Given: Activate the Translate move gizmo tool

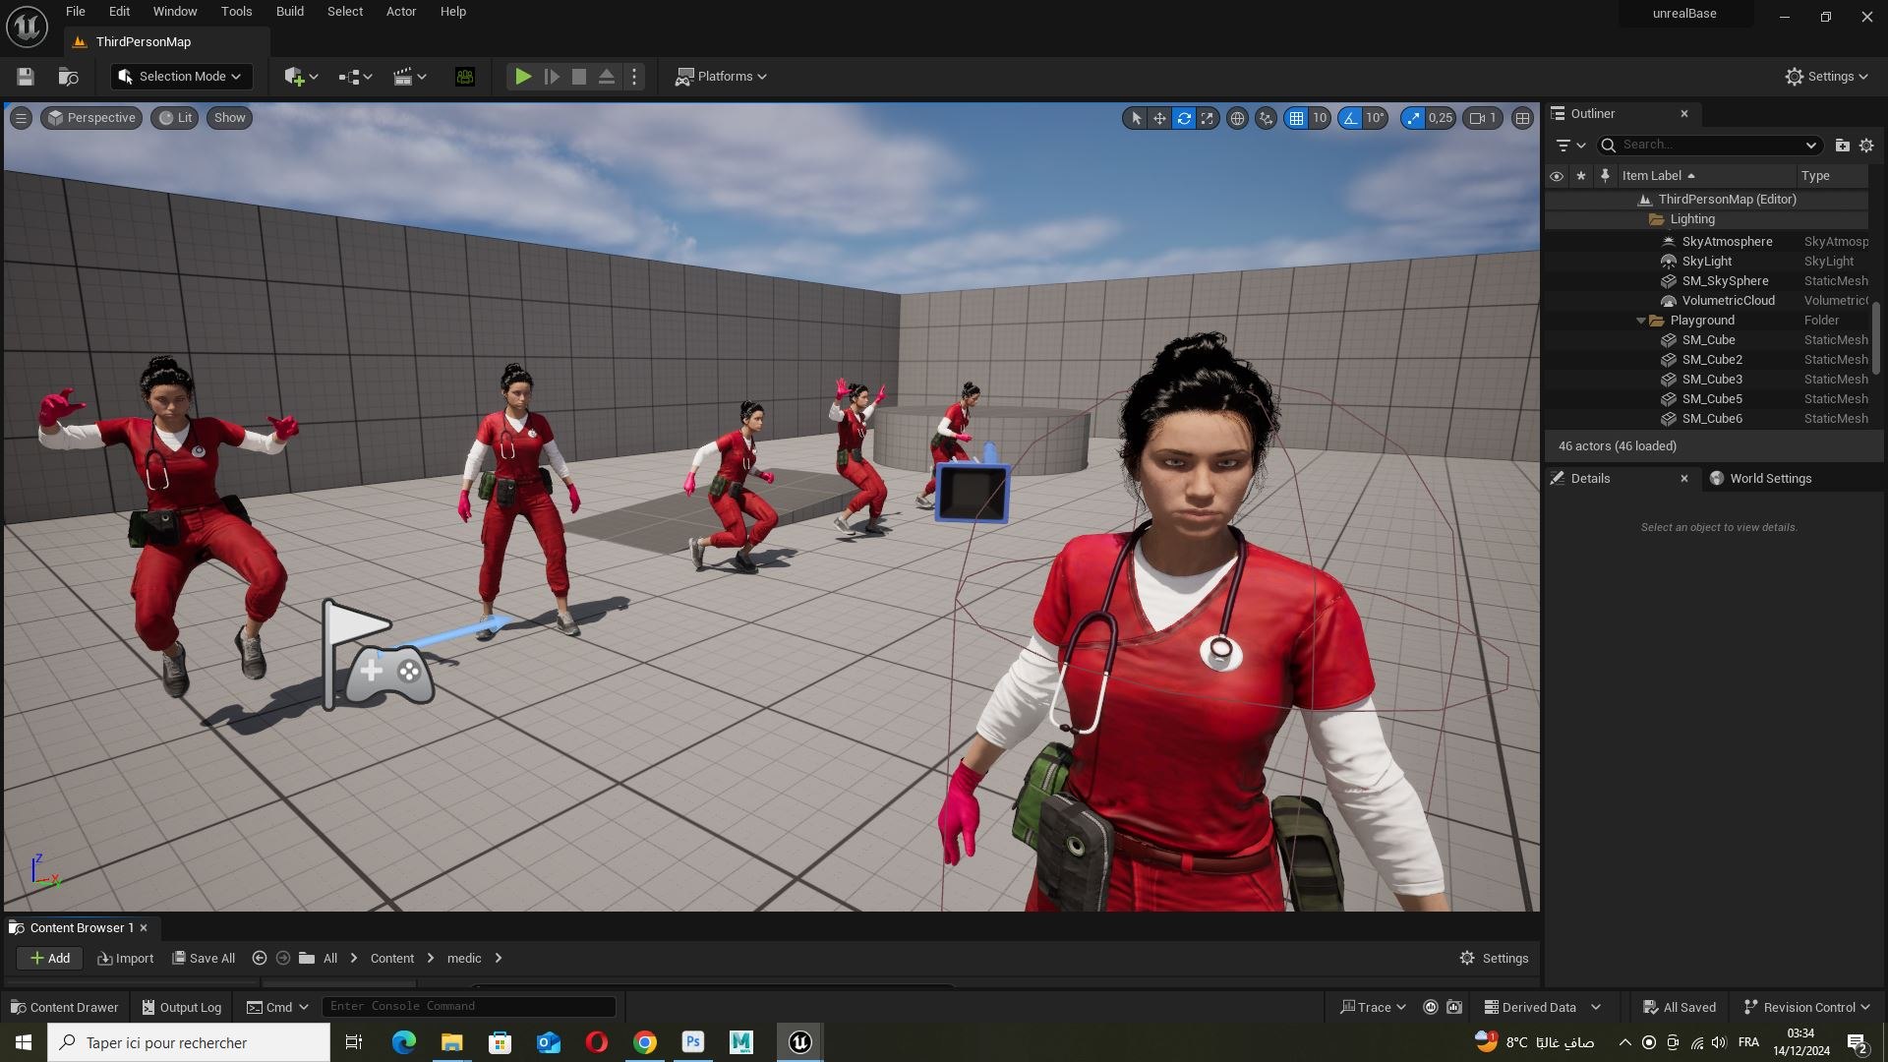Looking at the screenshot, I should (1160, 118).
